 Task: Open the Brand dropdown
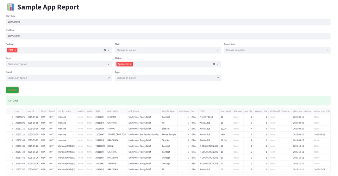[x=58, y=78]
